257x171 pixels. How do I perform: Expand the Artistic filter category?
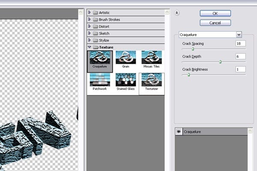pos(90,12)
